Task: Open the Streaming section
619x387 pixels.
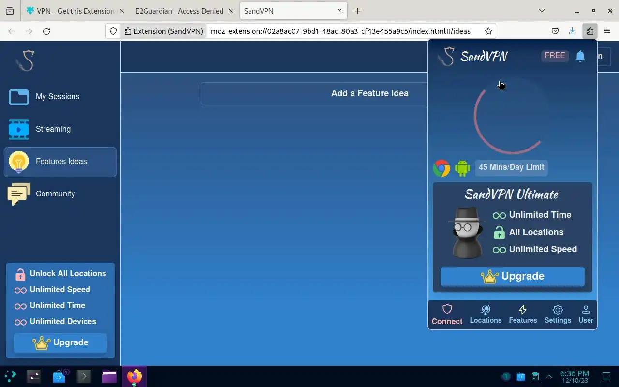Action: point(60,129)
